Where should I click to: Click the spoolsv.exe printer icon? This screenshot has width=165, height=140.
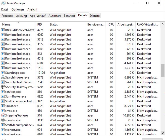tap(3, 120)
